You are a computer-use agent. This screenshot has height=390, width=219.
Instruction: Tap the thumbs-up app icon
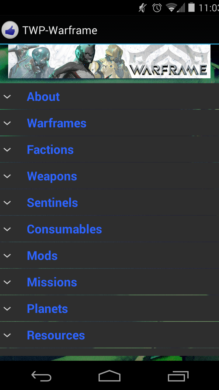[10, 30]
